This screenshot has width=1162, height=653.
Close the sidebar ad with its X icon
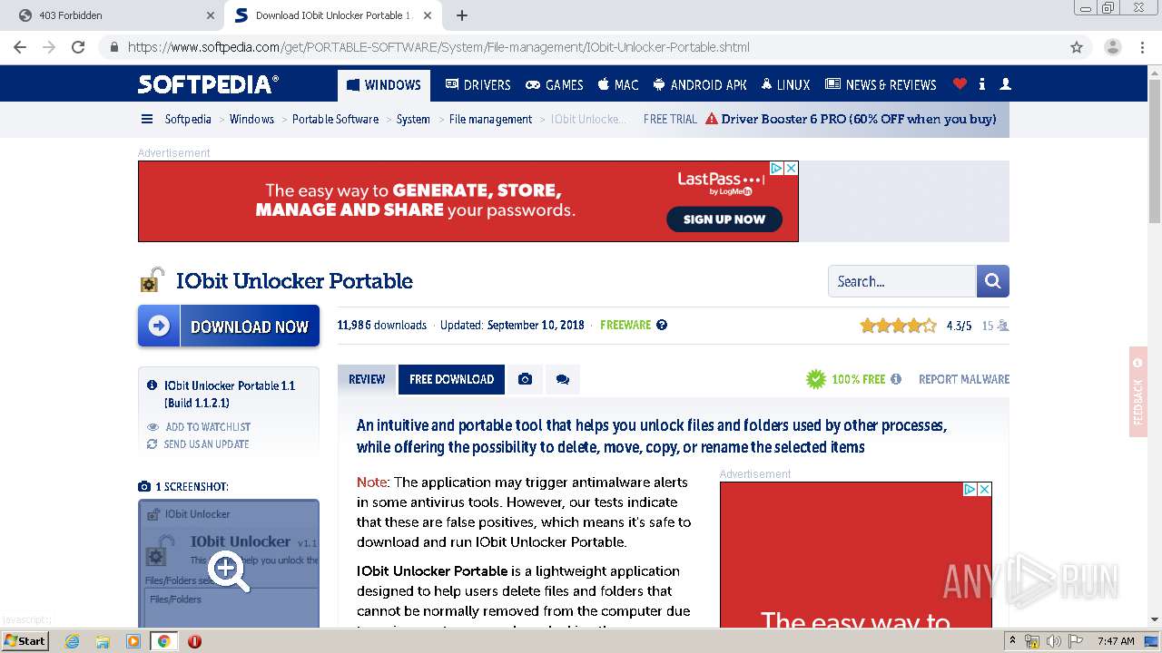pyautogui.click(x=984, y=489)
